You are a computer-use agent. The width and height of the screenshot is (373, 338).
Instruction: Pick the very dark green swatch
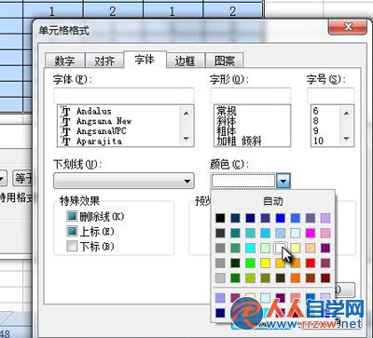(x=235, y=264)
